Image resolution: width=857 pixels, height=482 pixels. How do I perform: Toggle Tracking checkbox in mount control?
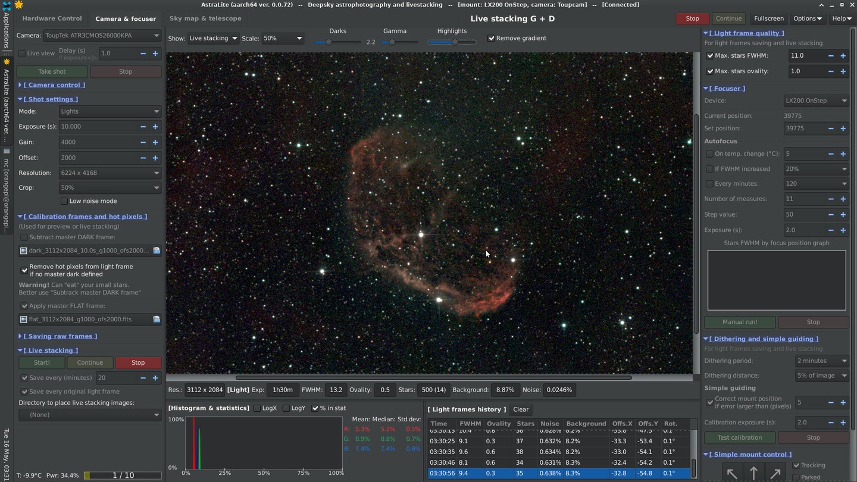pyautogui.click(x=796, y=465)
